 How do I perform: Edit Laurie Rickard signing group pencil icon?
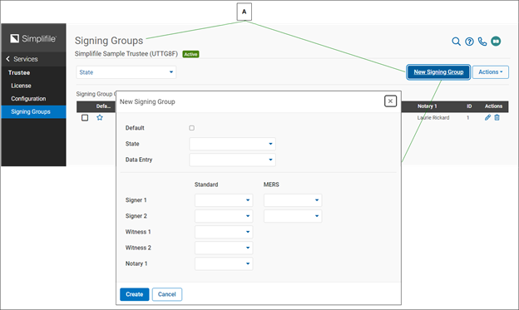[x=487, y=117]
